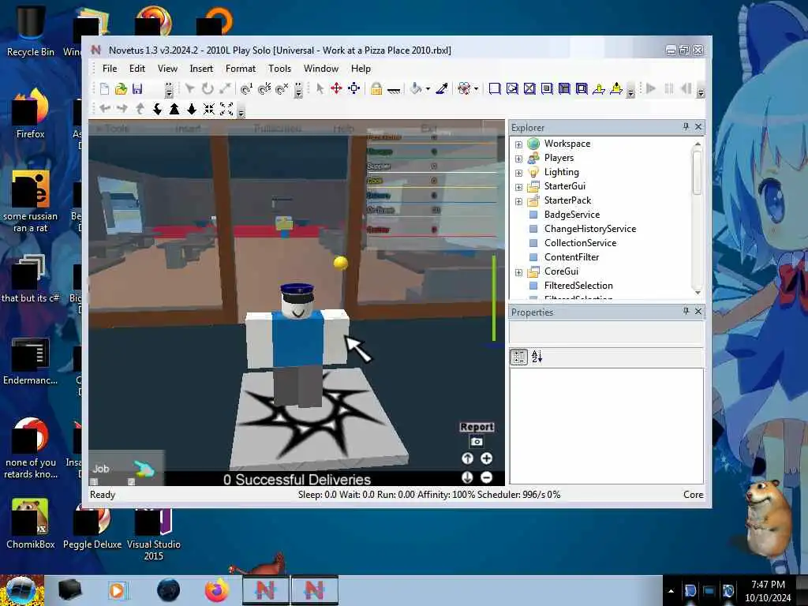This screenshot has height=606, width=808.
Task: Open the Color tool dropdown arrow
Action: pyautogui.click(x=476, y=89)
